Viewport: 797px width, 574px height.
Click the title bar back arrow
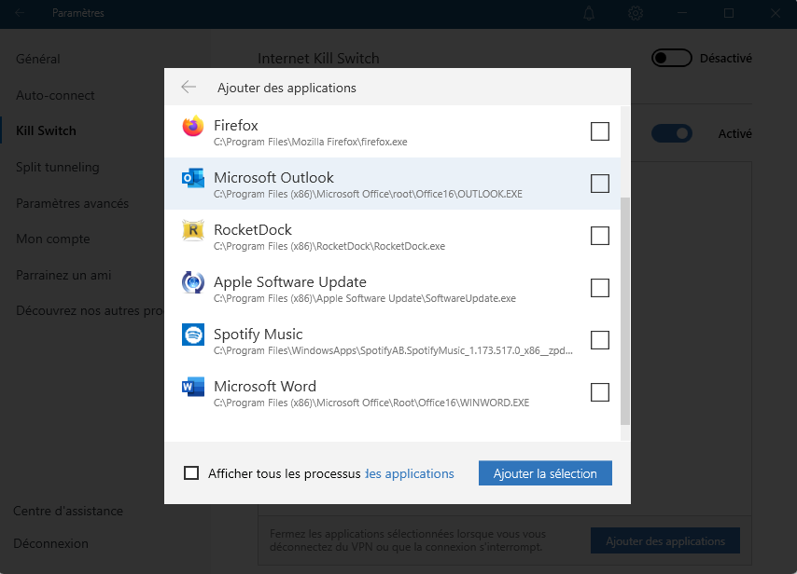click(20, 13)
